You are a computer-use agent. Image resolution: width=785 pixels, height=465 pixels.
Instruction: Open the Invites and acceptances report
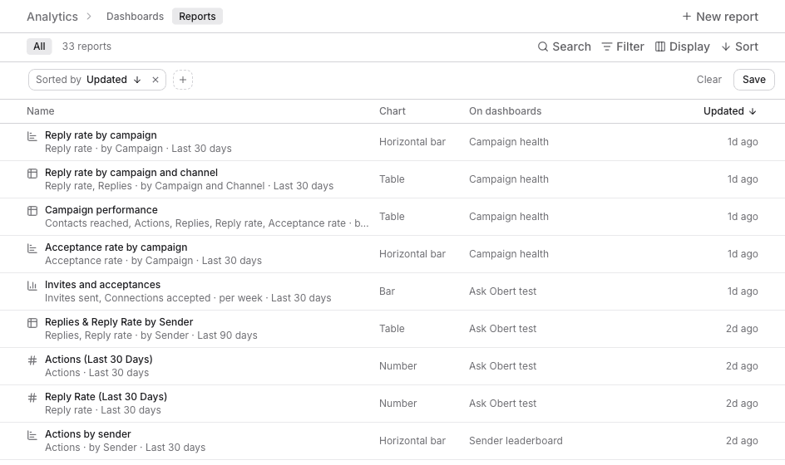coord(392,291)
